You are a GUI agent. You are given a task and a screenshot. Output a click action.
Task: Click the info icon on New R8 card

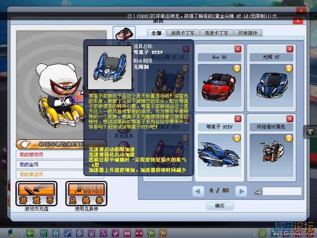click(x=237, y=68)
